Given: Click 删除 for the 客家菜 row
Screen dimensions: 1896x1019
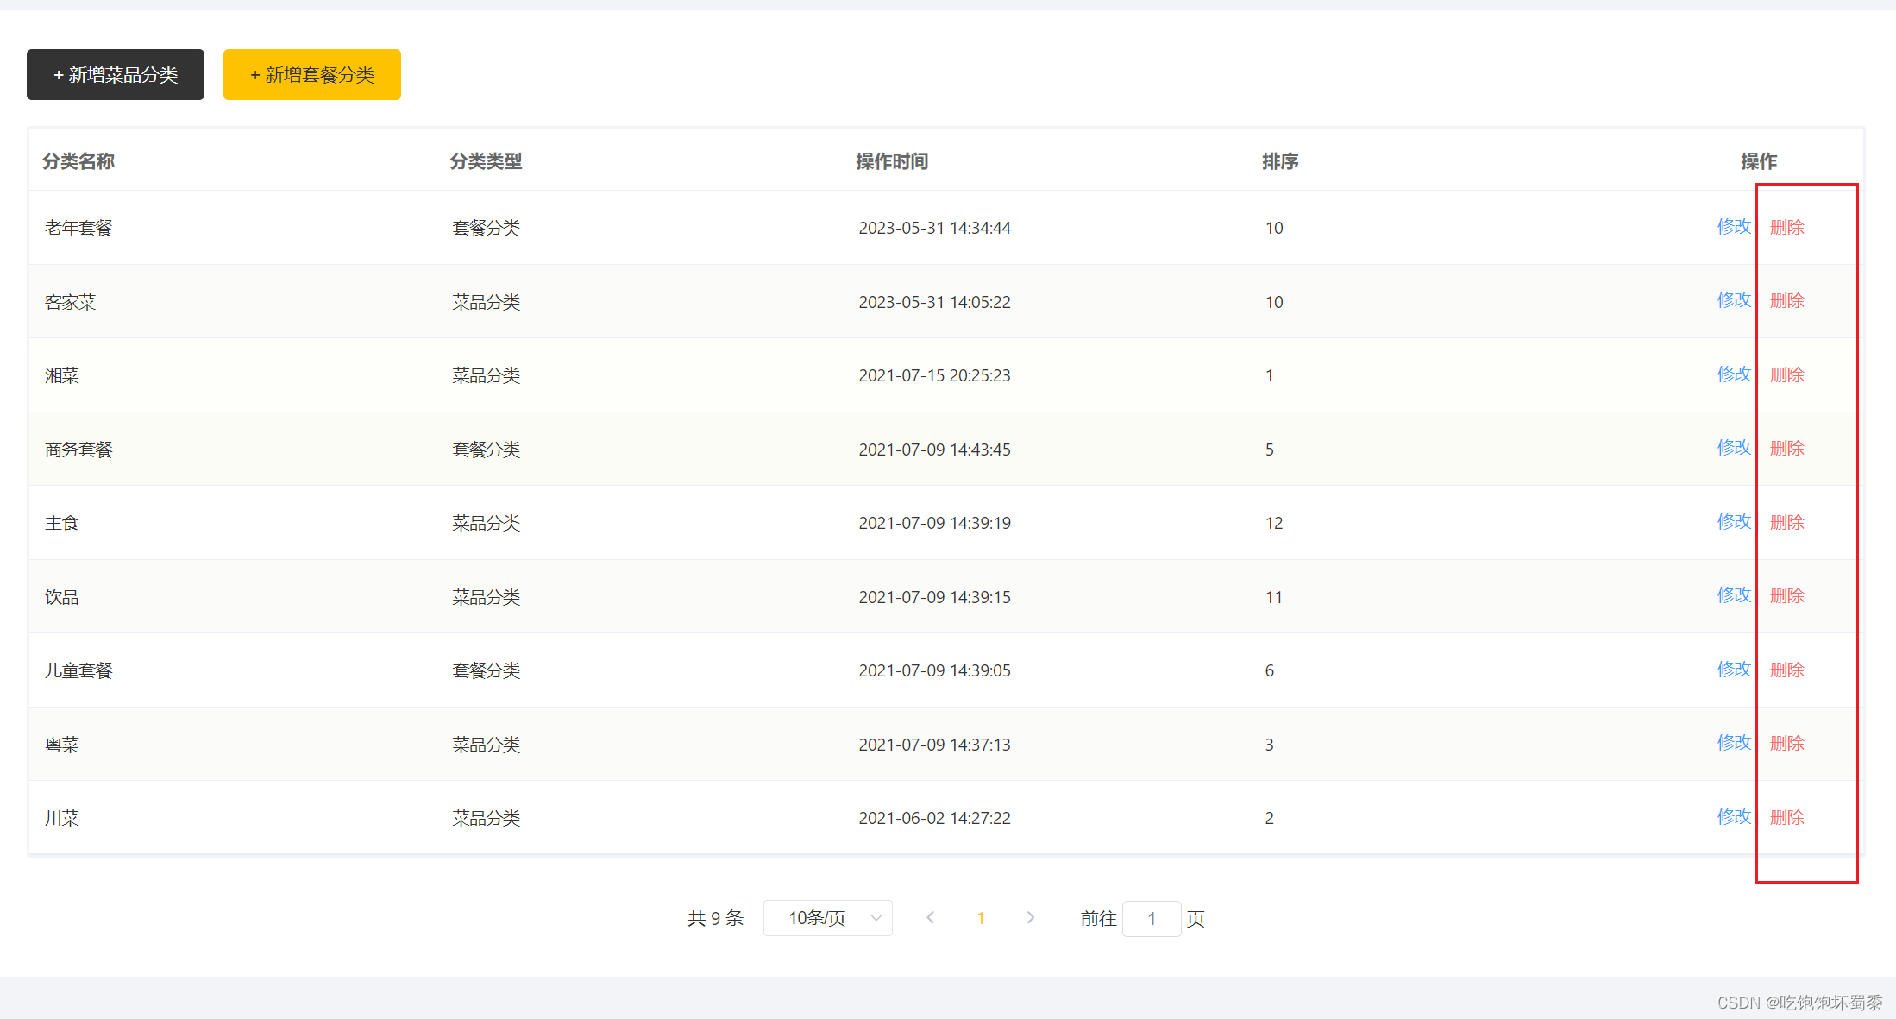Looking at the screenshot, I should tap(1786, 301).
